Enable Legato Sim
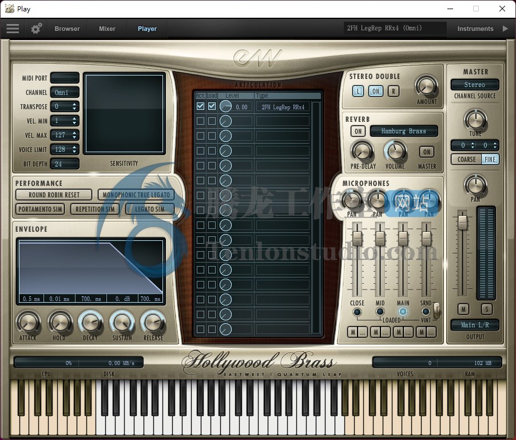516x440 pixels. [150, 209]
